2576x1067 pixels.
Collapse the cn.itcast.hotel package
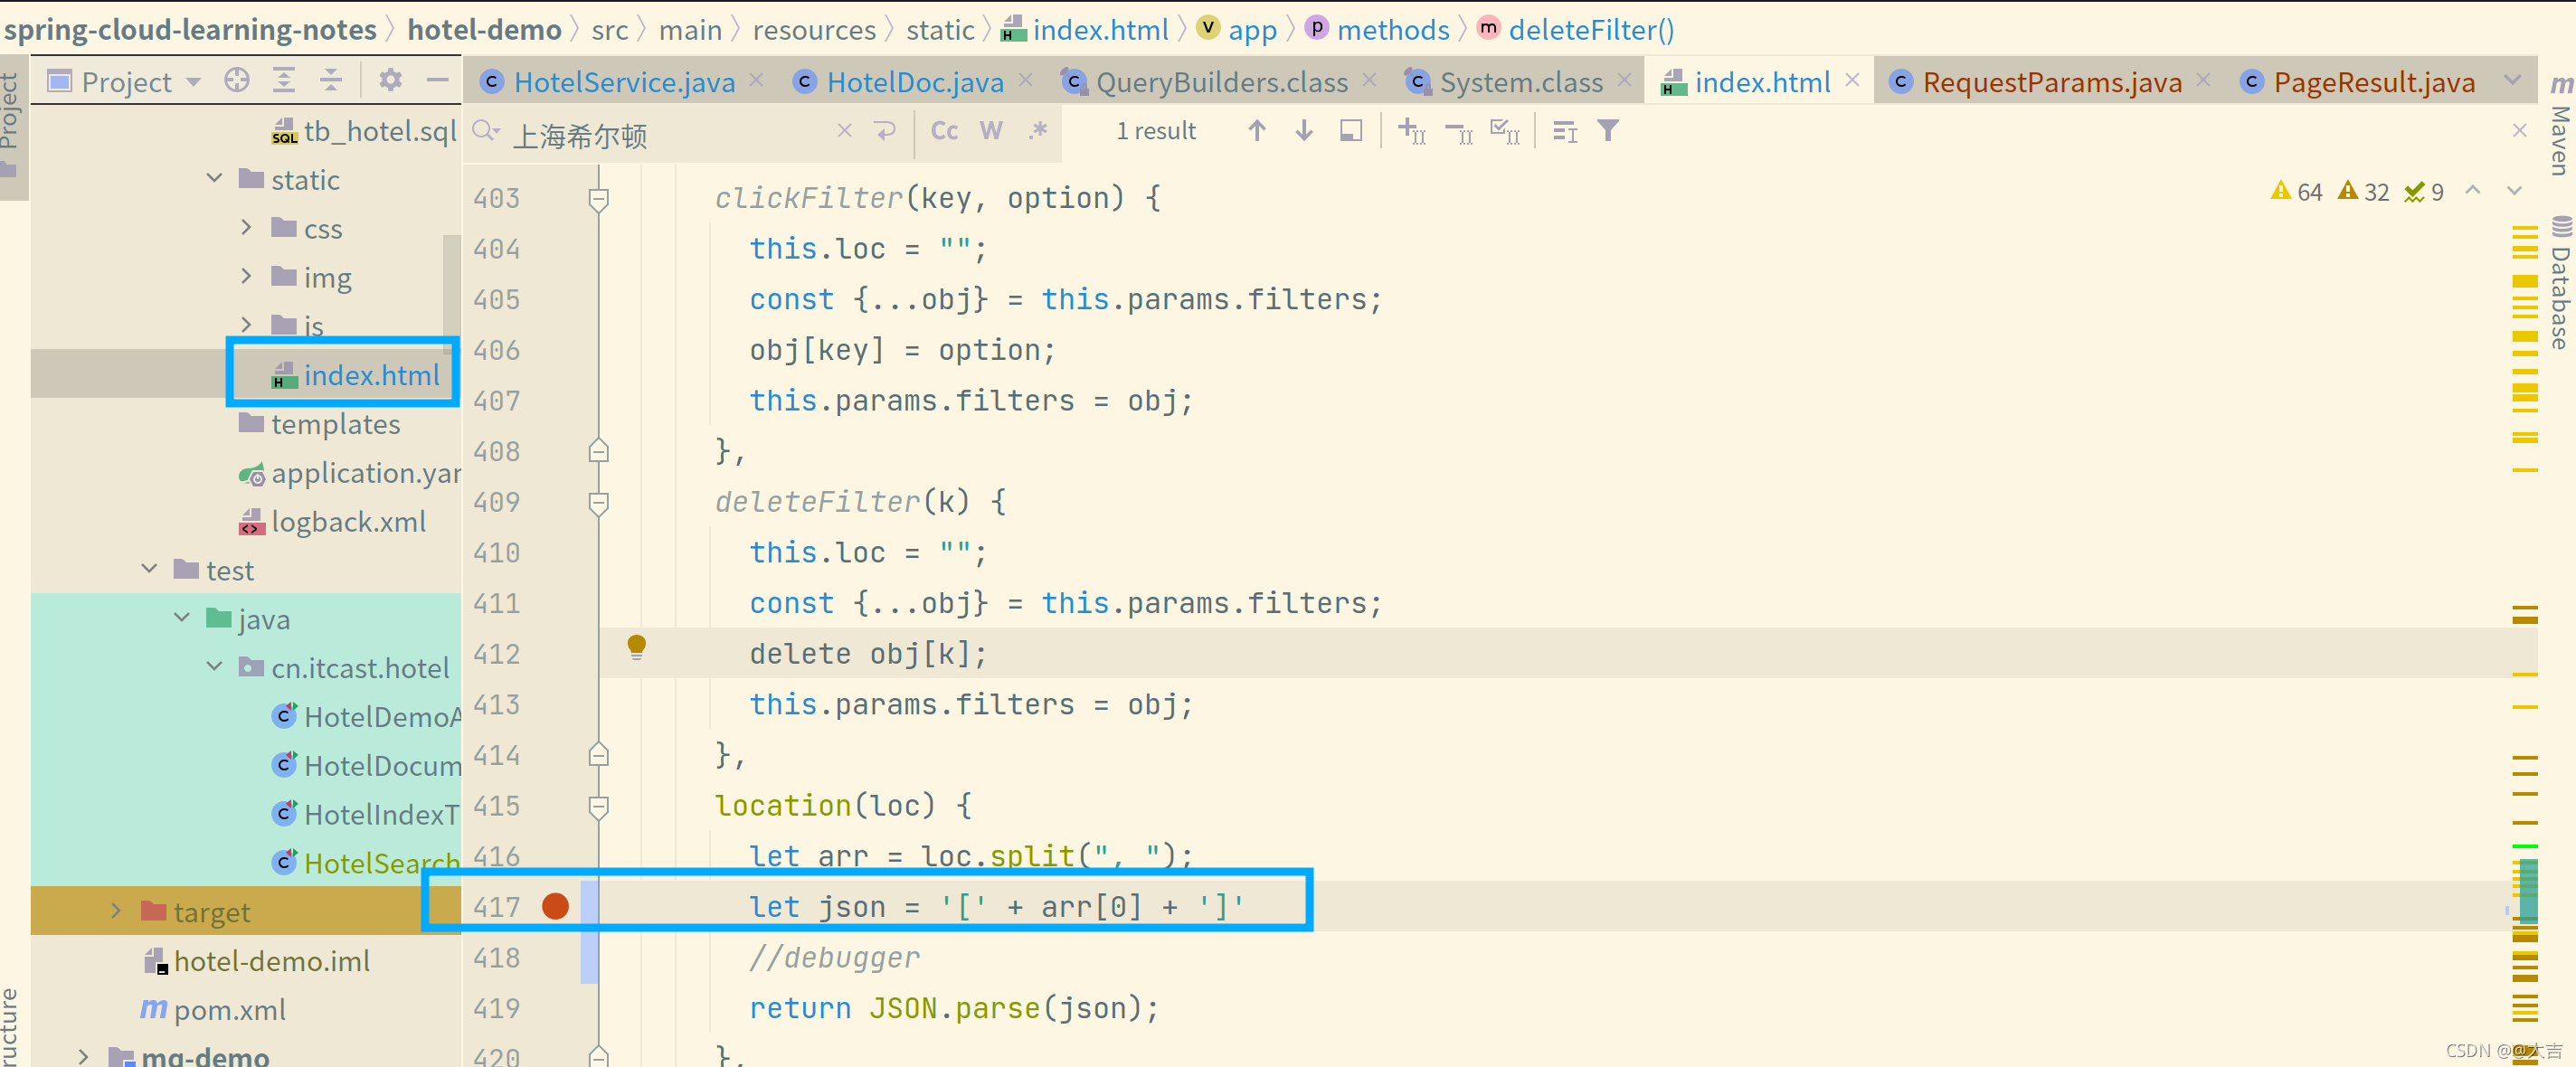(x=214, y=667)
